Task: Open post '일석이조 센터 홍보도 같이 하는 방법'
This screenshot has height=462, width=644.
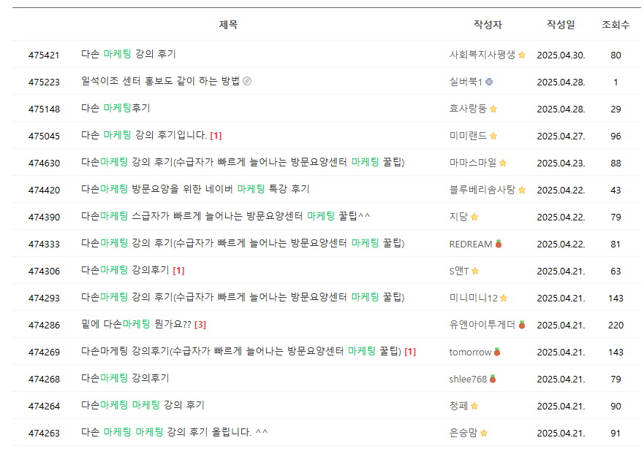Action: (160, 81)
